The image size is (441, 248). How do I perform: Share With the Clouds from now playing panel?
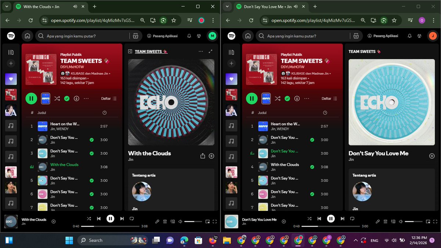pos(202,156)
